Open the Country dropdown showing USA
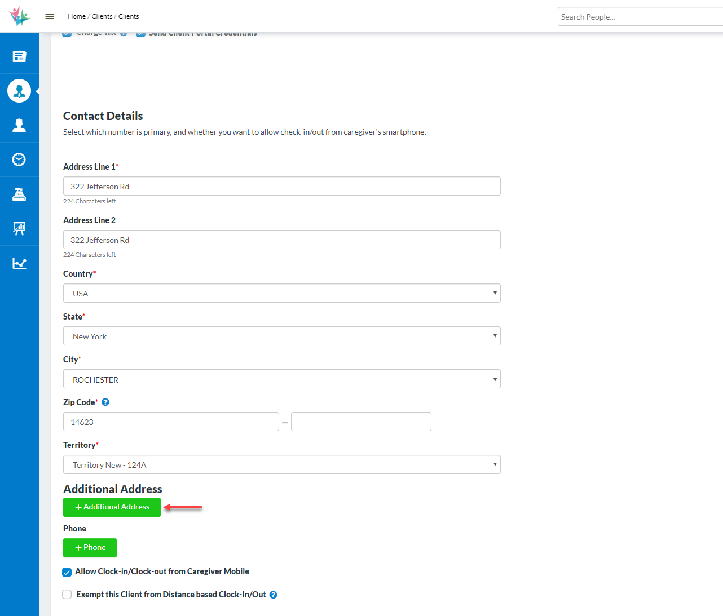 click(x=281, y=294)
